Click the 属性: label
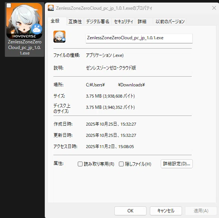 59,163
